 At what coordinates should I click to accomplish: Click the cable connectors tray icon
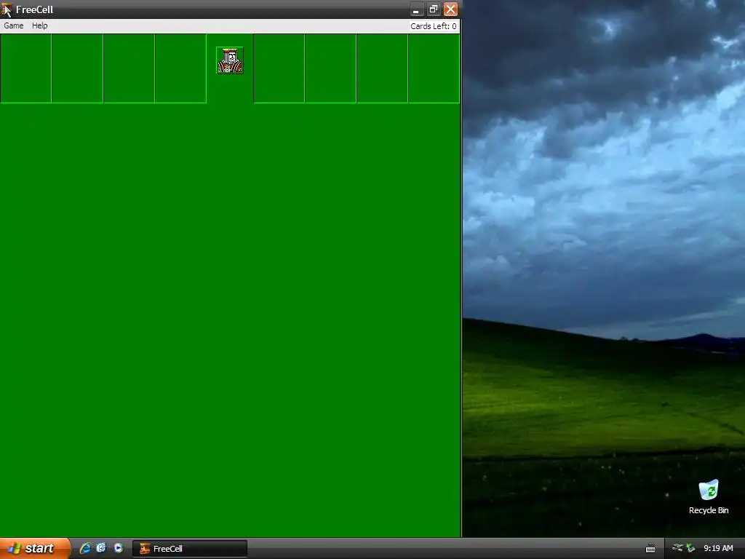(677, 548)
